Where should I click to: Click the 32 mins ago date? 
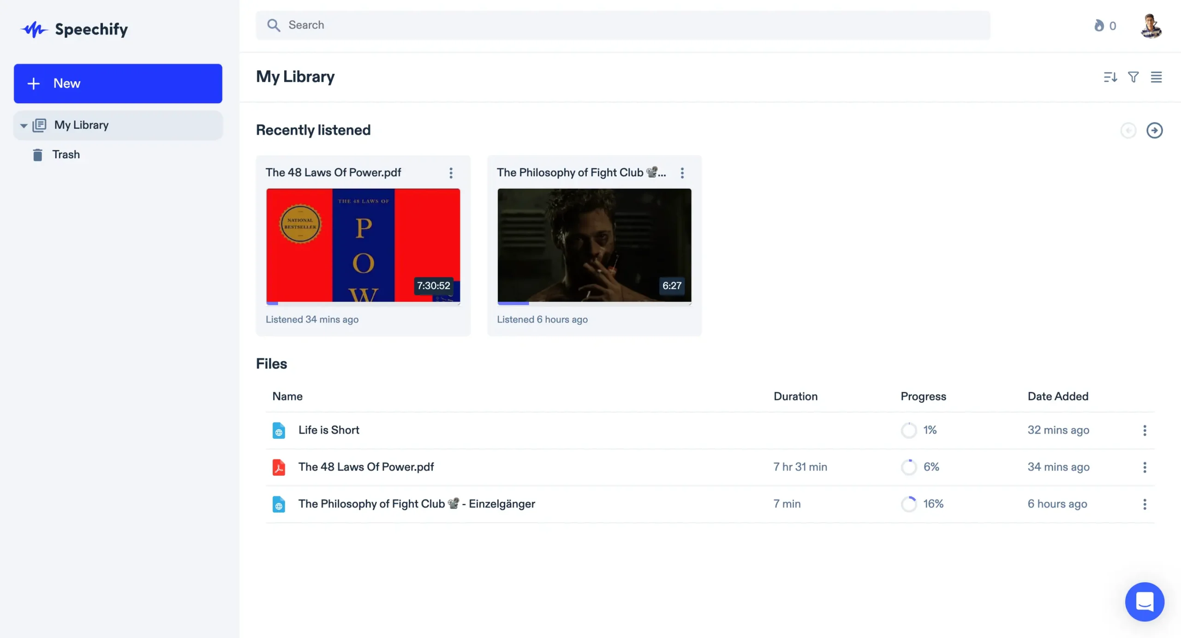coord(1058,430)
